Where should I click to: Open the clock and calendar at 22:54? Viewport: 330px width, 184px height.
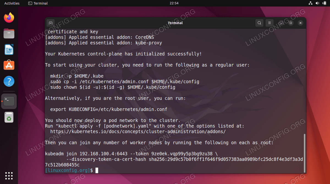pos(174,3)
